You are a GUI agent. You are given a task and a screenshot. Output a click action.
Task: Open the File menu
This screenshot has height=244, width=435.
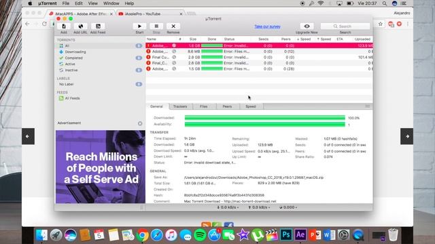tap(66, 3)
